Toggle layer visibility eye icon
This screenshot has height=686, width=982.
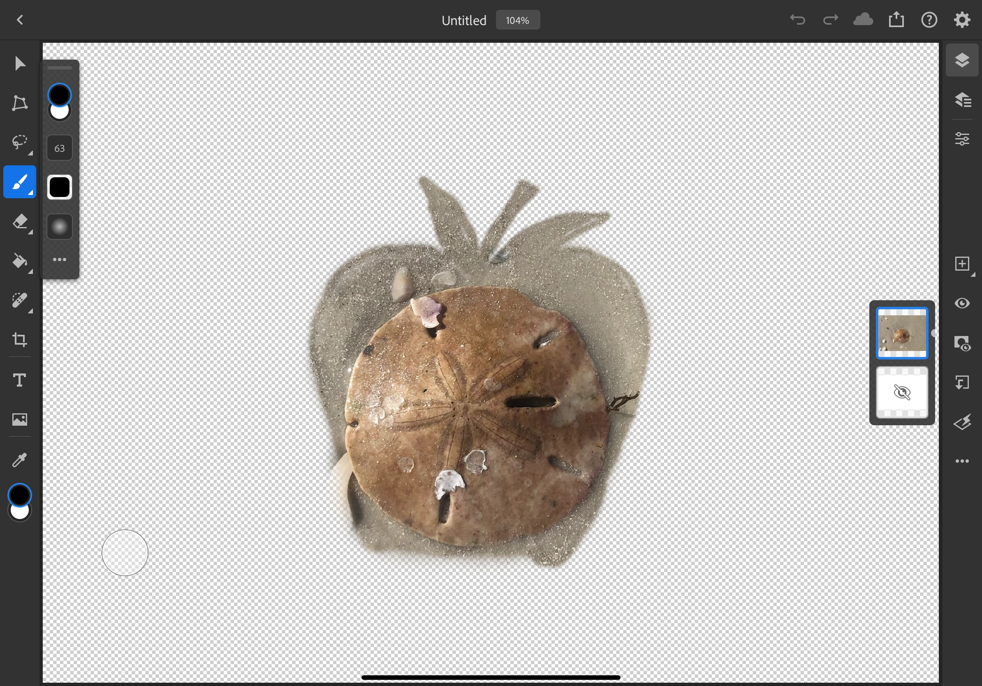[962, 303]
